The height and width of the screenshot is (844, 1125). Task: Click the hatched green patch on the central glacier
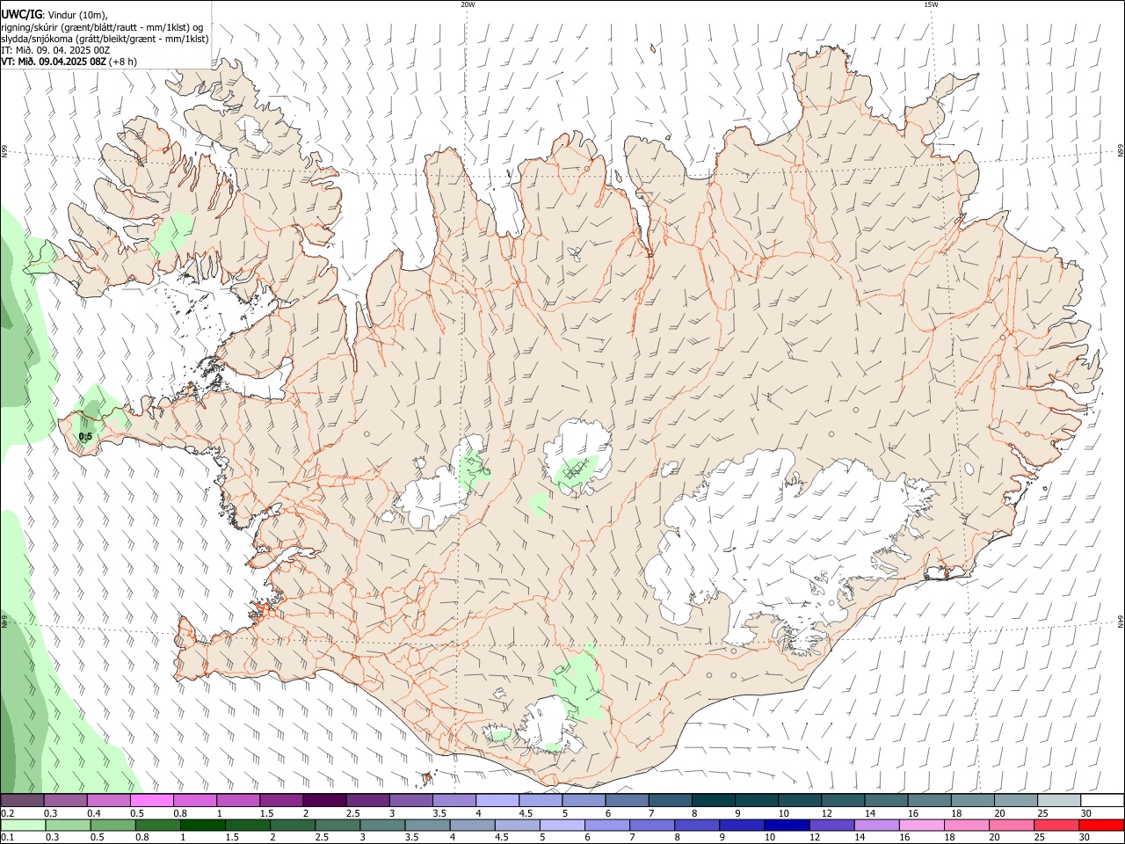click(x=576, y=471)
